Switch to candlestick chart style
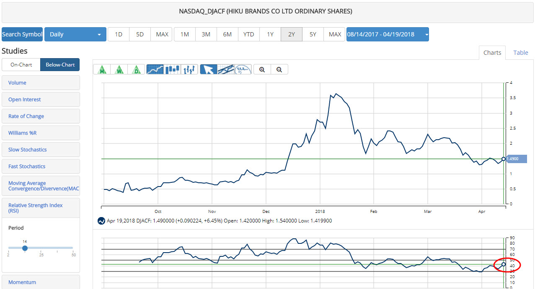 pyautogui.click(x=172, y=69)
